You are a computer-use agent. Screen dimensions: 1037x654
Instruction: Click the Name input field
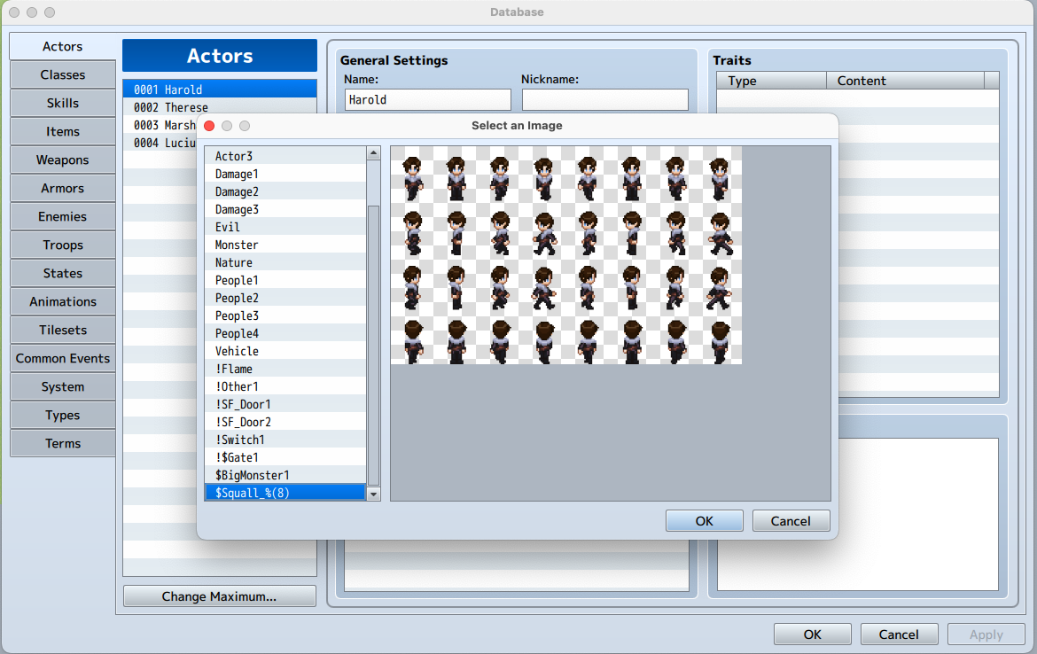click(428, 100)
